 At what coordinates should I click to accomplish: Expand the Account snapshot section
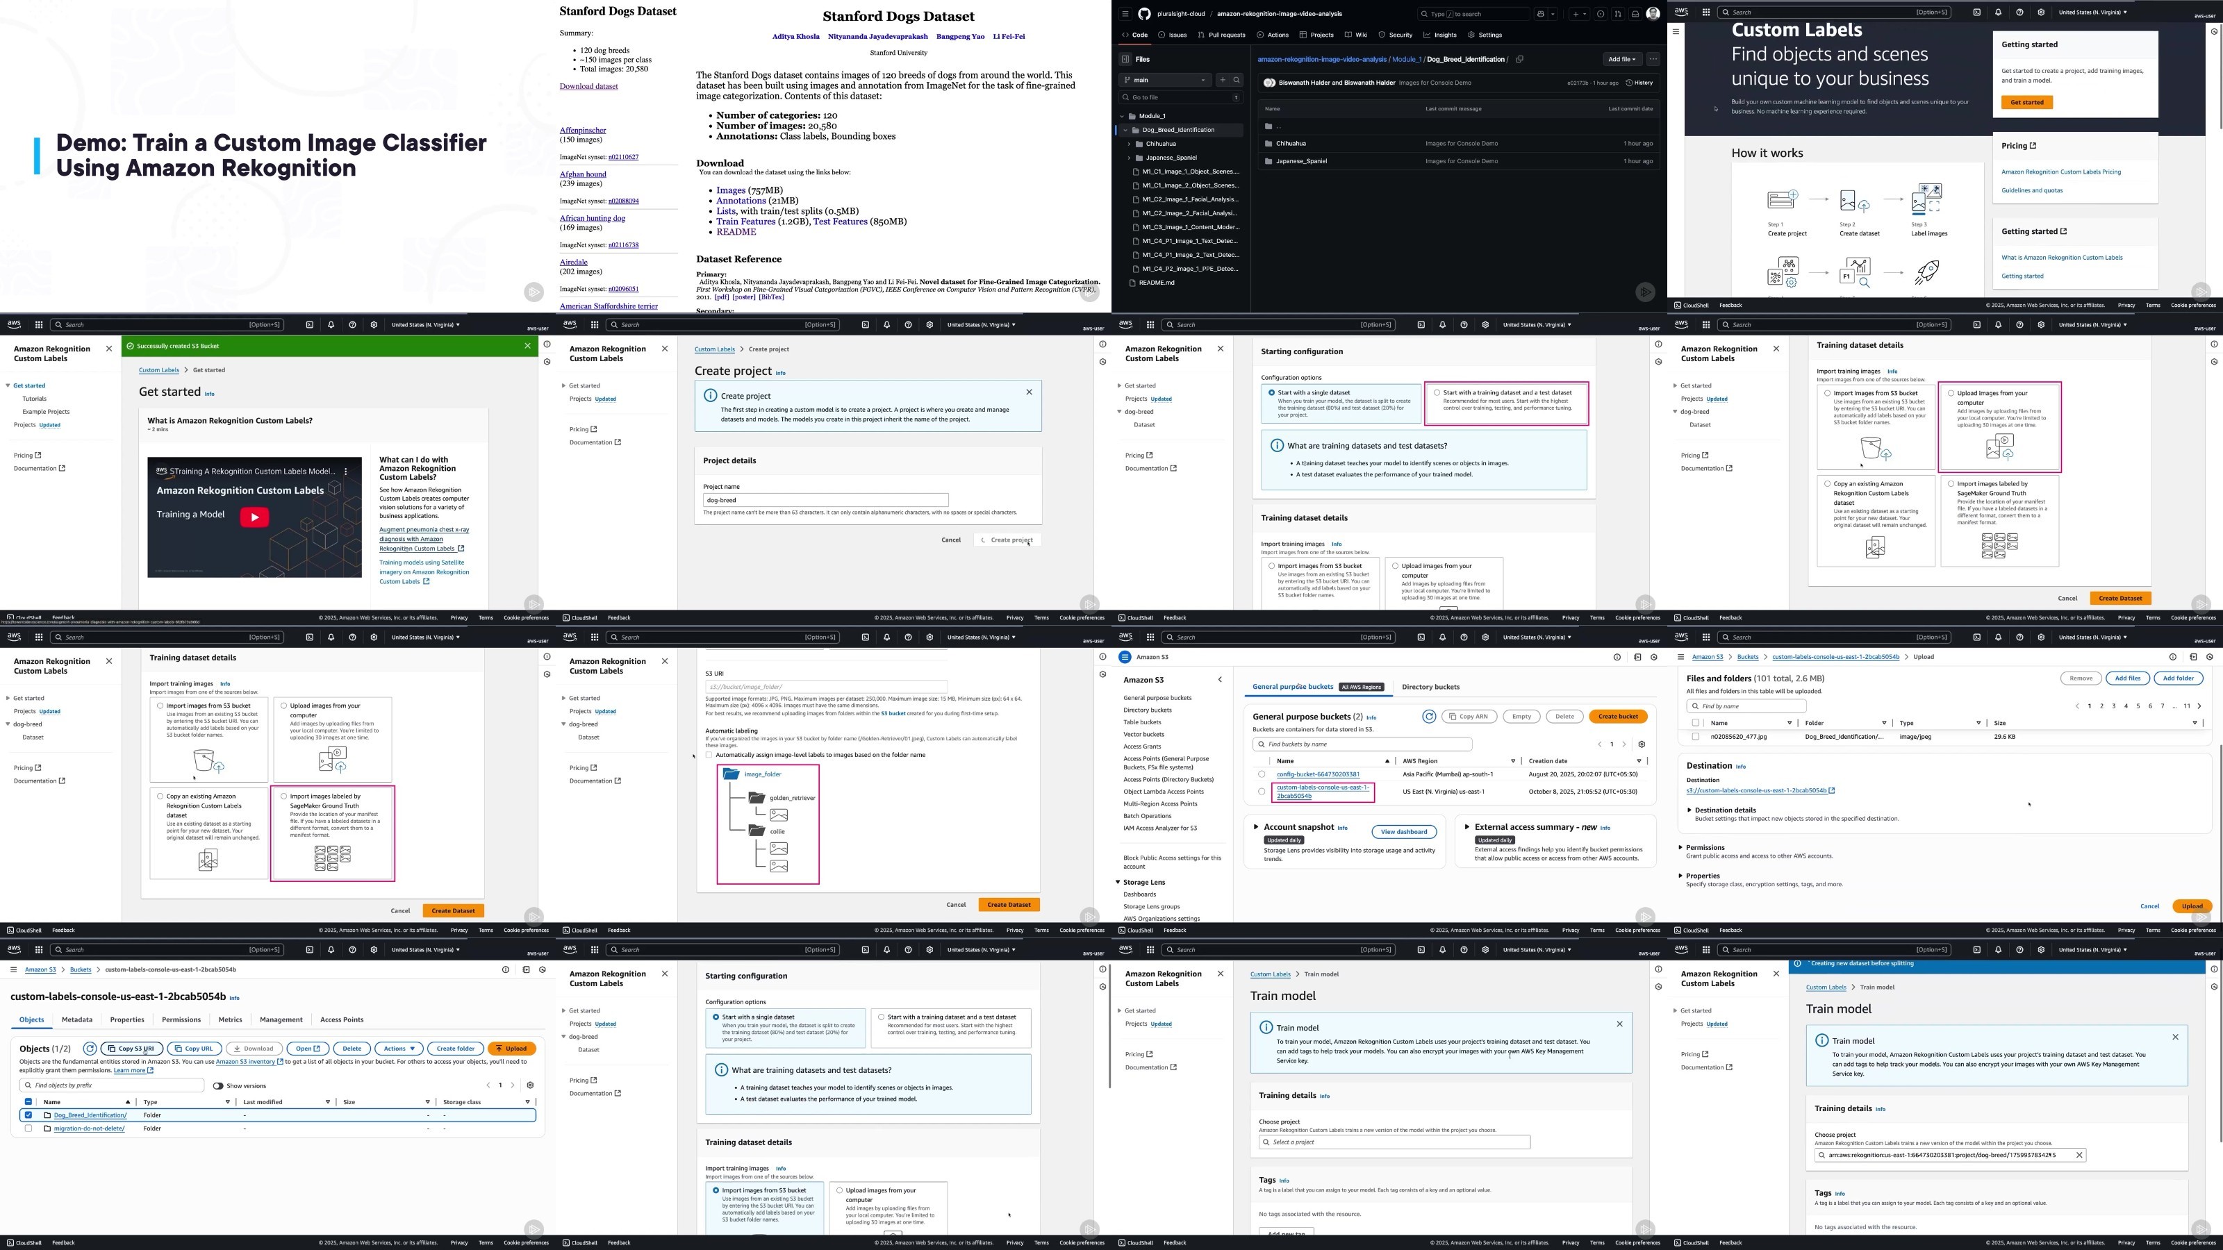click(x=1255, y=827)
